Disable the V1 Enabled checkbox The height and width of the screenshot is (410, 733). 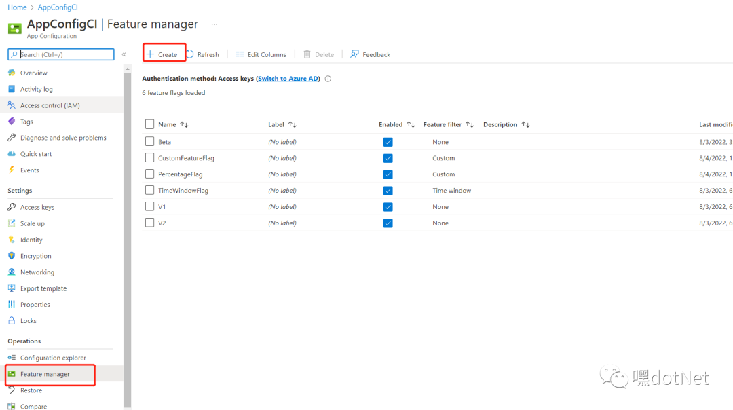click(x=388, y=207)
